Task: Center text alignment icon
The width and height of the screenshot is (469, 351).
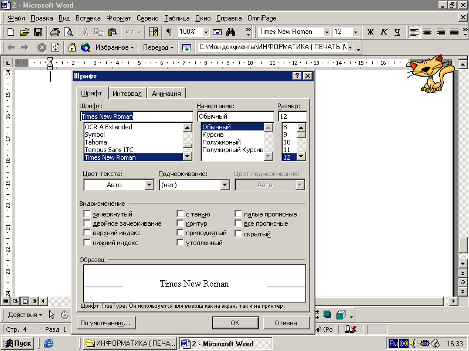Action: click(427, 32)
